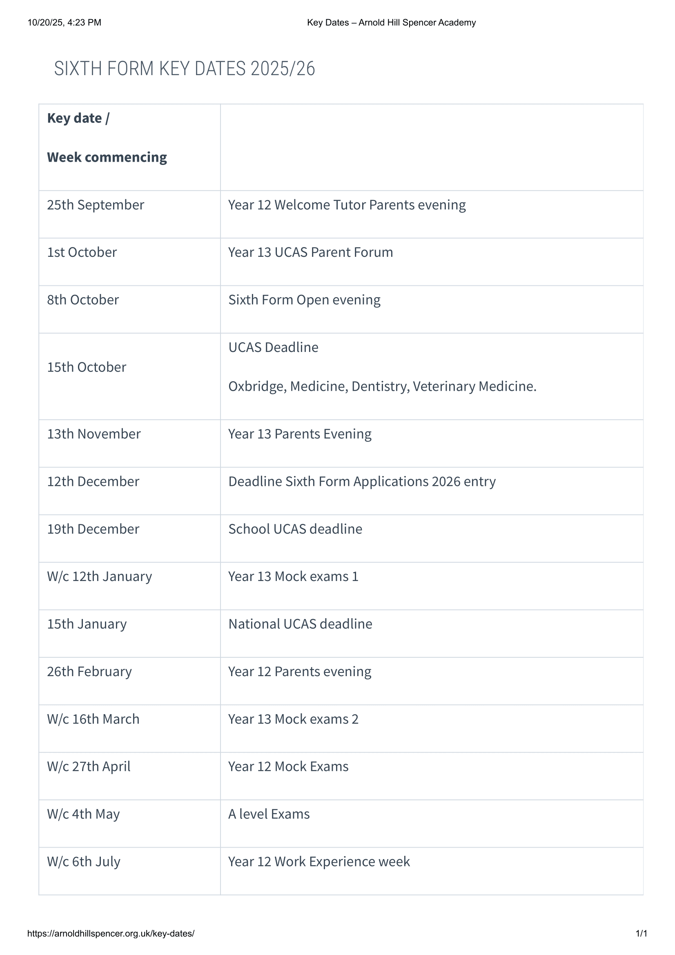Click the 'A level Exams' entry
The width and height of the screenshot is (675, 955).
point(269,814)
